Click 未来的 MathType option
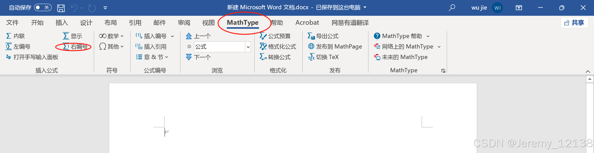594x153 pixels. [x=401, y=57]
